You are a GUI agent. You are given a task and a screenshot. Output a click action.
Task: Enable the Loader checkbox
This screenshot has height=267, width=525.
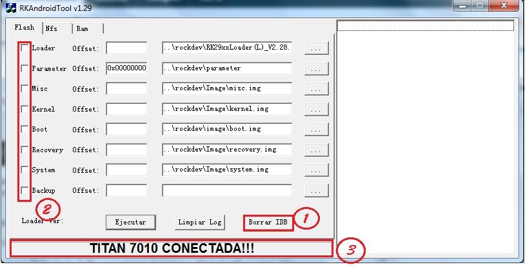click(25, 48)
